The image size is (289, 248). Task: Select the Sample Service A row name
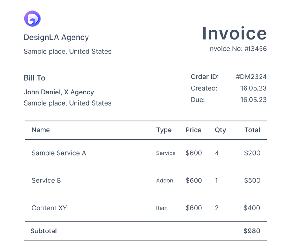click(59, 153)
